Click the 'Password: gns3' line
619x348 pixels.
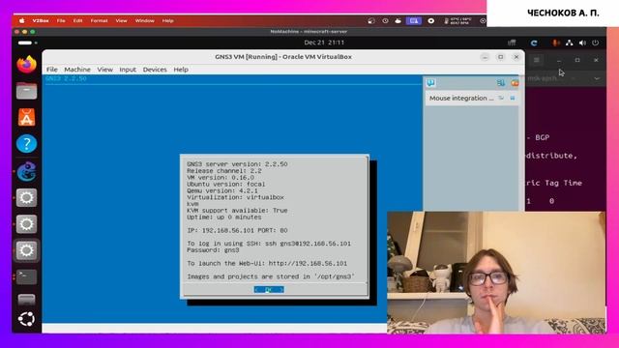coord(213,250)
